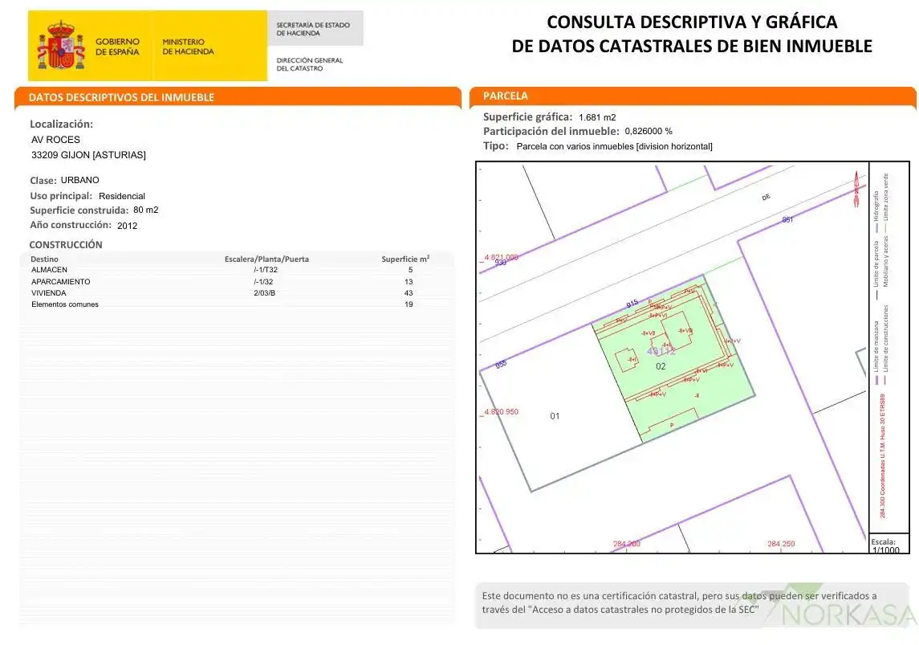Click the 4.820.950 coordinate label
The image size is (919, 645).
(501, 411)
